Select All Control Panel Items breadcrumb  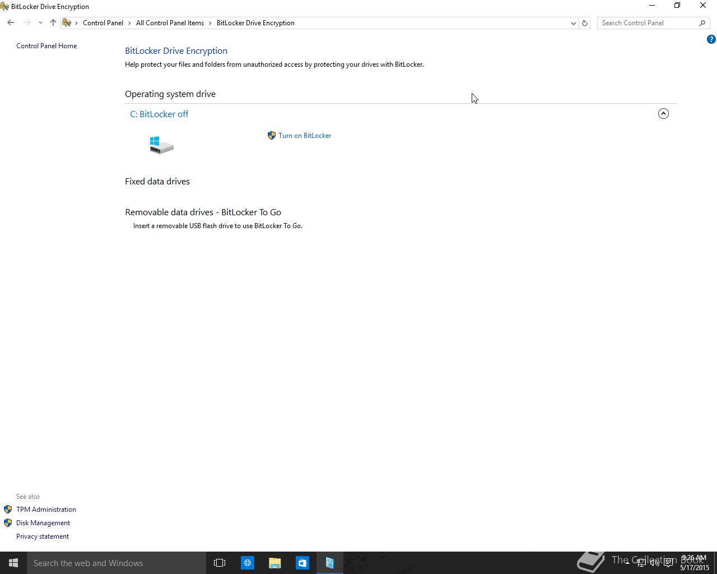point(170,23)
